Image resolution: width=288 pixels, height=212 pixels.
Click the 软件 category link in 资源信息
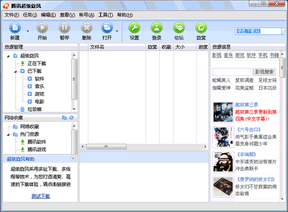(x=251, y=55)
